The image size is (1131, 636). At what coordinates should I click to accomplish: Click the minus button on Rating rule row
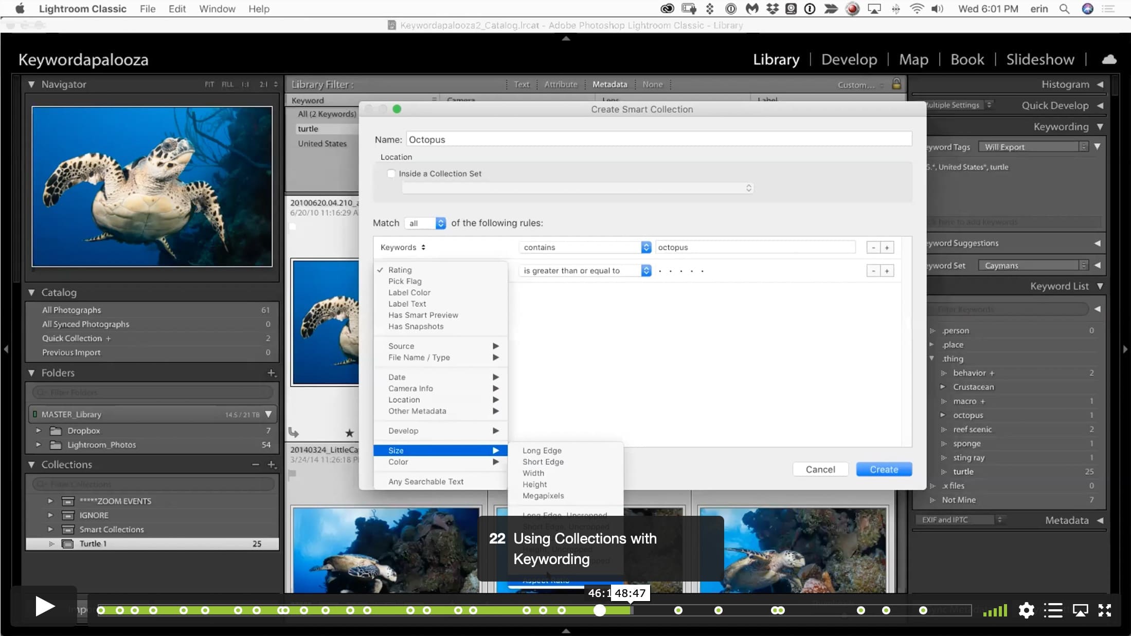coord(873,271)
